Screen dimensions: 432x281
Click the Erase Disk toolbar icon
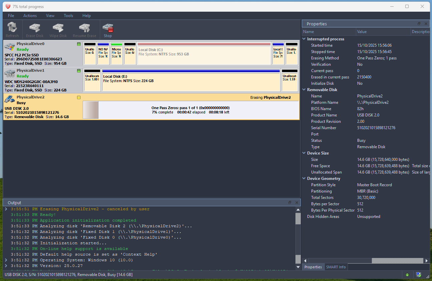click(35, 30)
